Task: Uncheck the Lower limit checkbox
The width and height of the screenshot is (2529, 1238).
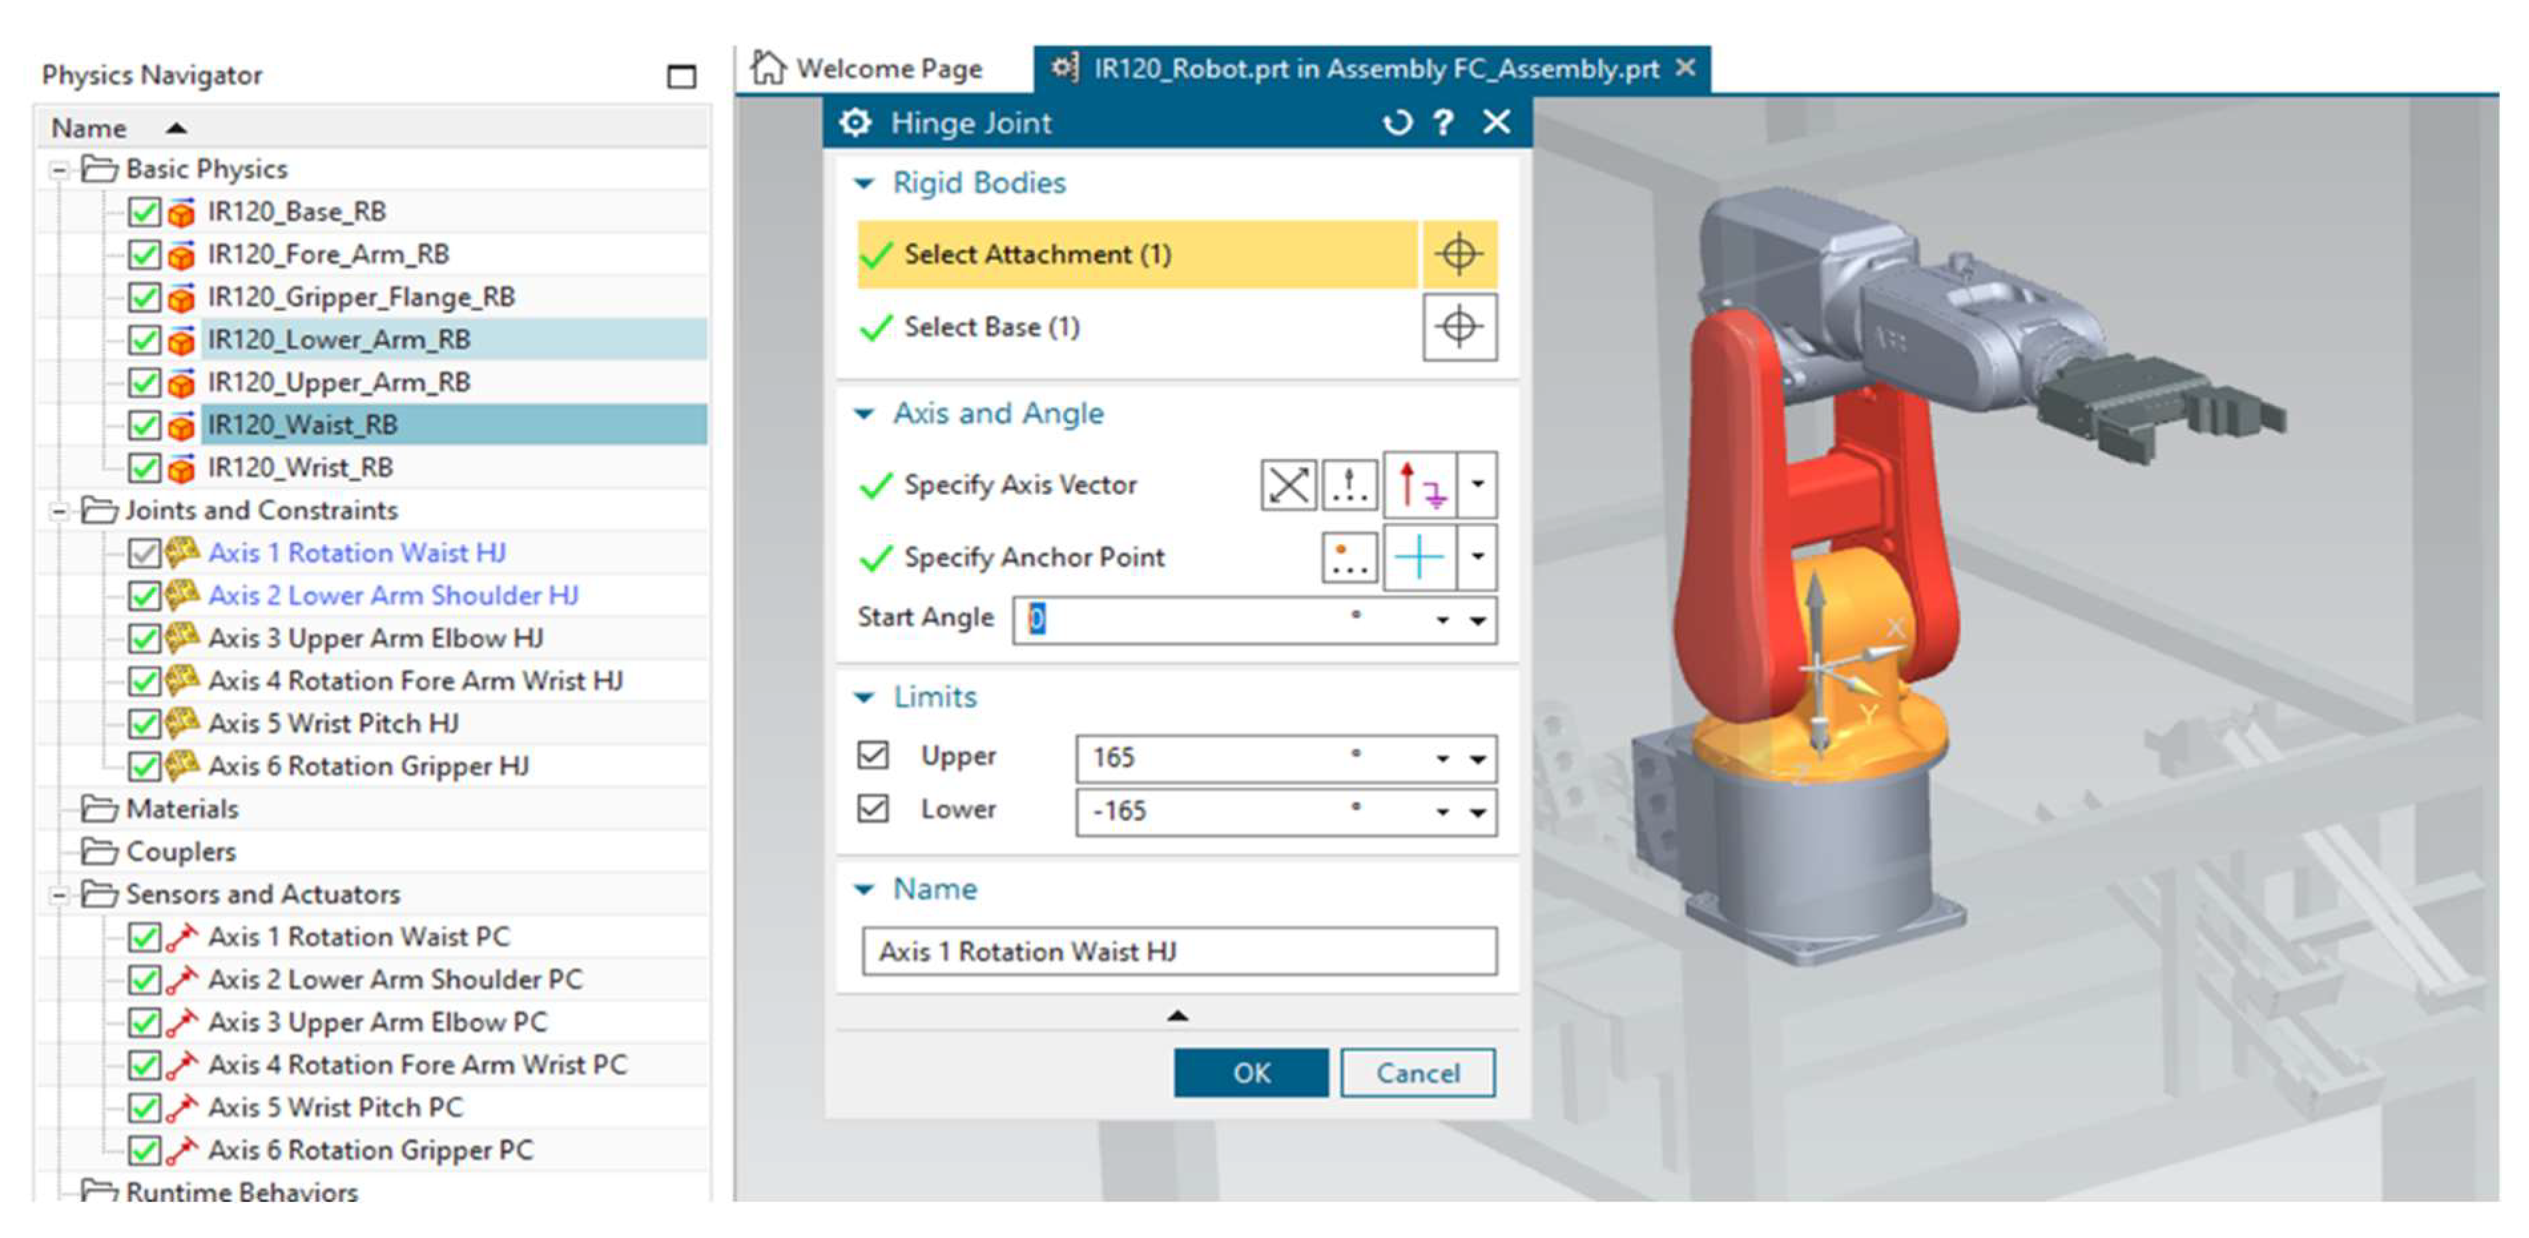Action: point(872,809)
